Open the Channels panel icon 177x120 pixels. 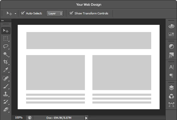[x=171, y=96]
